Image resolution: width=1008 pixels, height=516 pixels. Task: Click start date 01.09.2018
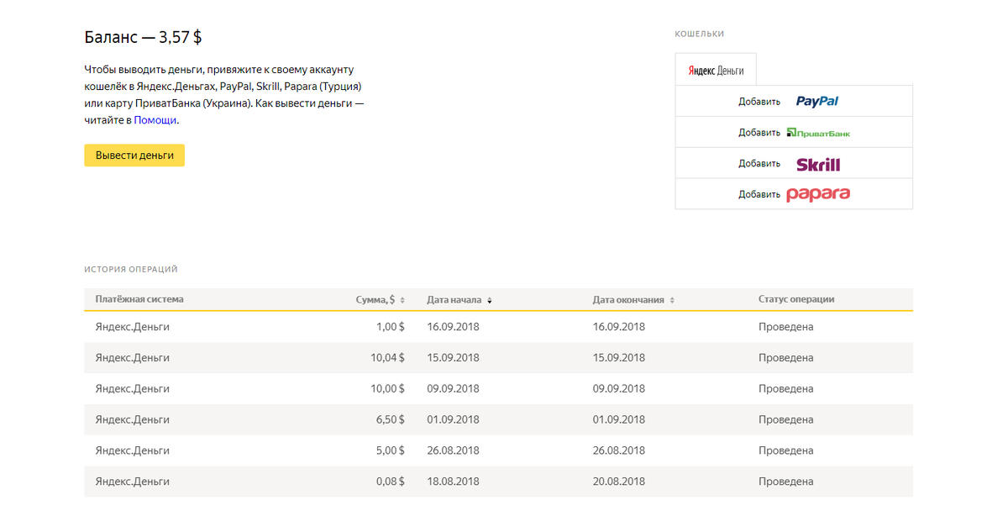(x=453, y=419)
